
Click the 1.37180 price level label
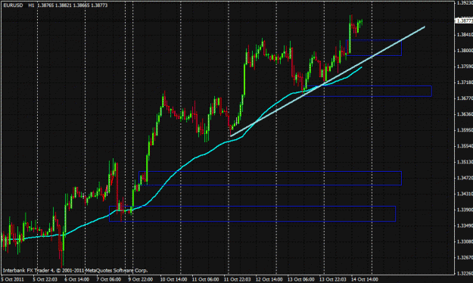(465, 82)
